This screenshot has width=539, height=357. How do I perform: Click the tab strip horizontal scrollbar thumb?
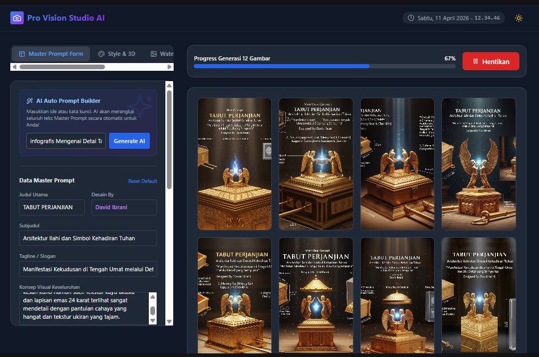62,67
